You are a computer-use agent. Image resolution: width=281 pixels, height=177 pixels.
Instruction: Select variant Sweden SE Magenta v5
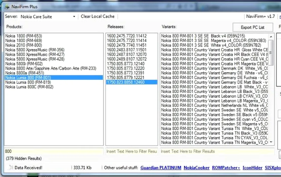215,124
